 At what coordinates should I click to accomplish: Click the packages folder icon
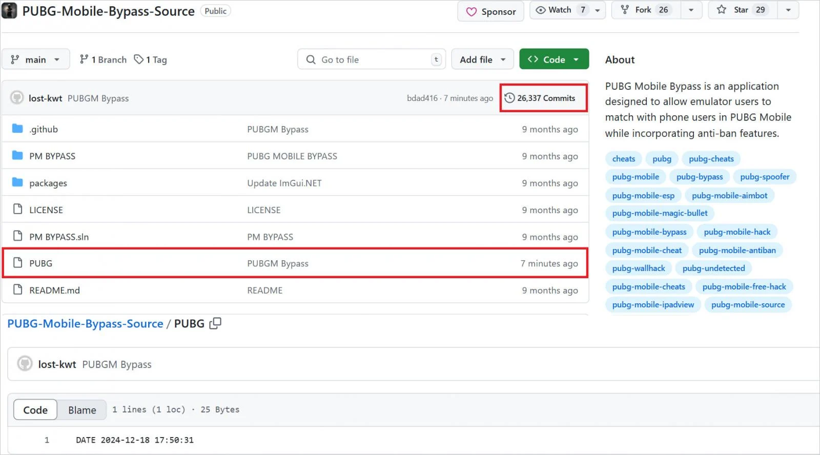[x=17, y=182]
